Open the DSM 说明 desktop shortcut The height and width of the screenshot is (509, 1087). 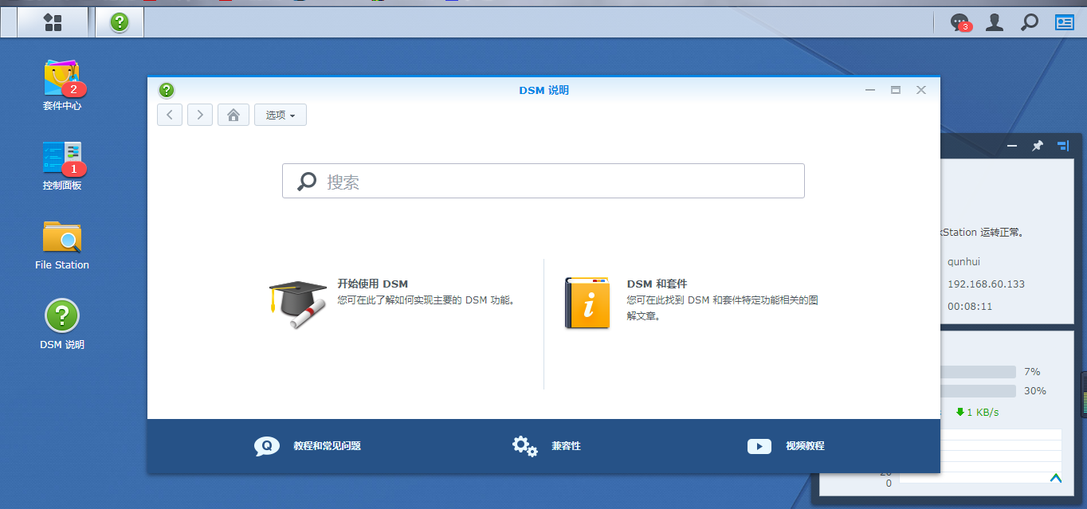[x=62, y=325]
